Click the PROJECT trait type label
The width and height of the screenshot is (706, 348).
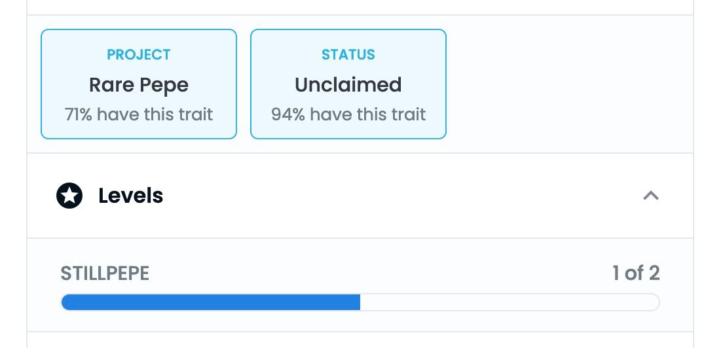tap(139, 54)
